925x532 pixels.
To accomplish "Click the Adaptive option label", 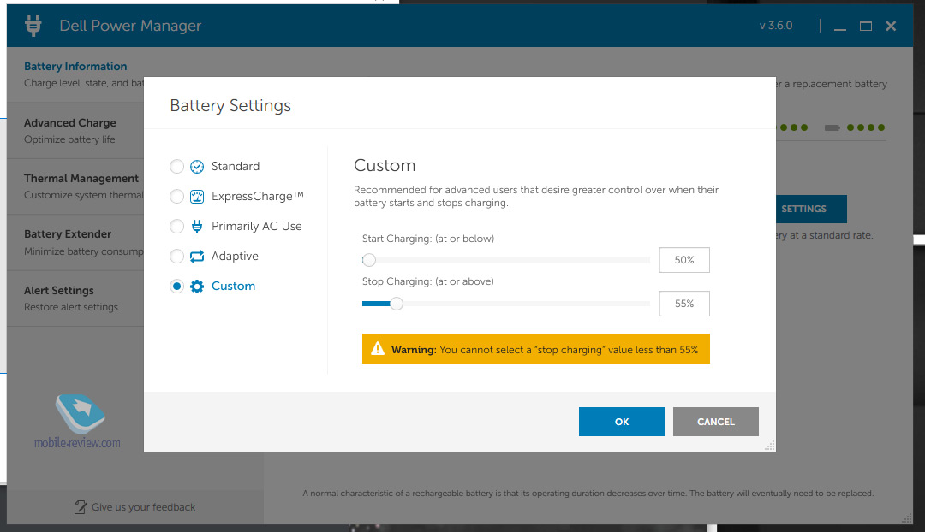I will (x=235, y=257).
